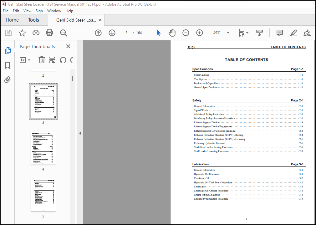Select the Highlight text pen tool

click(293, 33)
